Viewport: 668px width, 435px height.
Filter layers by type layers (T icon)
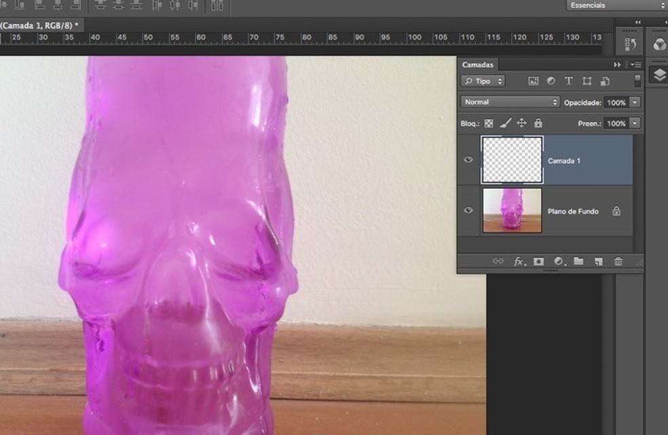pyautogui.click(x=569, y=81)
